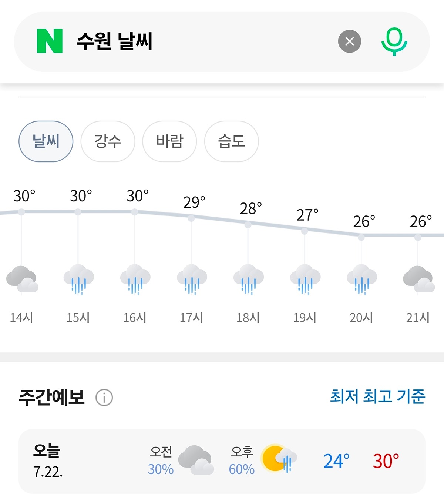The width and height of the screenshot is (444, 499).
Task: Tap the rain icon at 15시
Action: point(78,279)
